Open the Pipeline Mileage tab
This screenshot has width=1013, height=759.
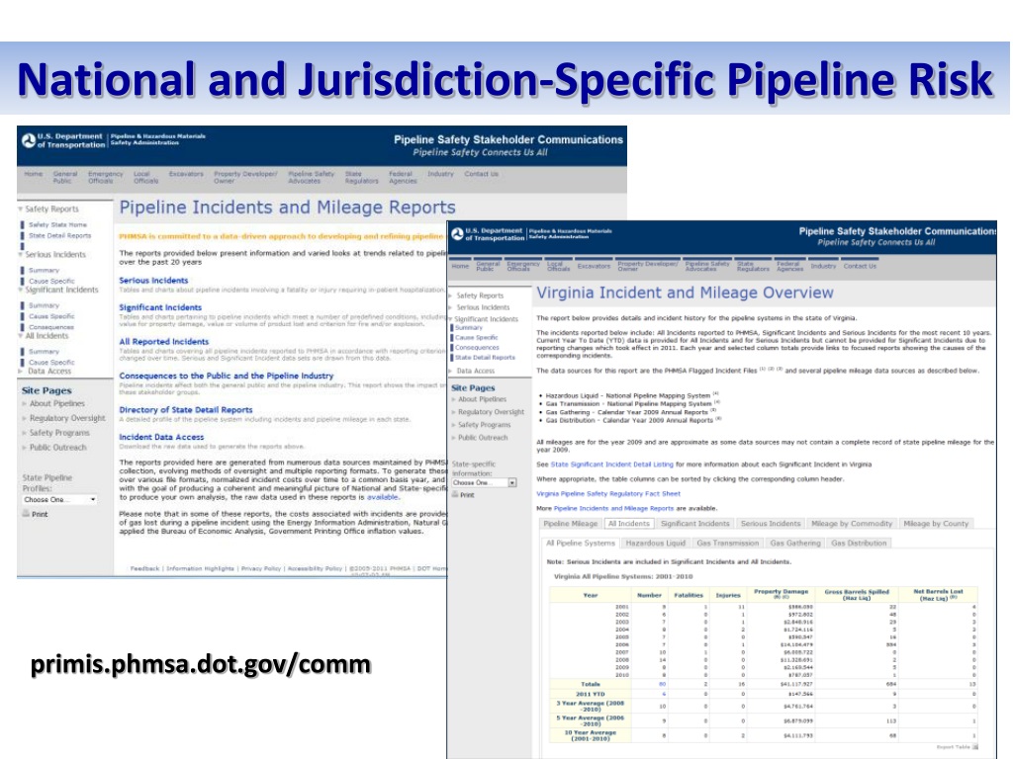coord(571,524)
